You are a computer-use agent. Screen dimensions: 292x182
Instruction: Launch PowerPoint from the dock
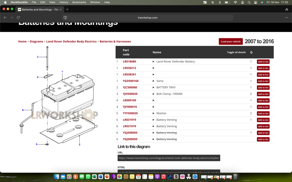click(107, 177)
